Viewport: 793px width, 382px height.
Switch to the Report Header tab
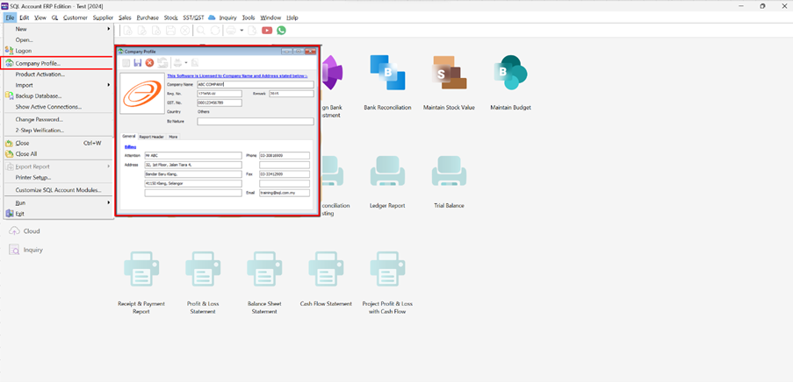(151, 137)
